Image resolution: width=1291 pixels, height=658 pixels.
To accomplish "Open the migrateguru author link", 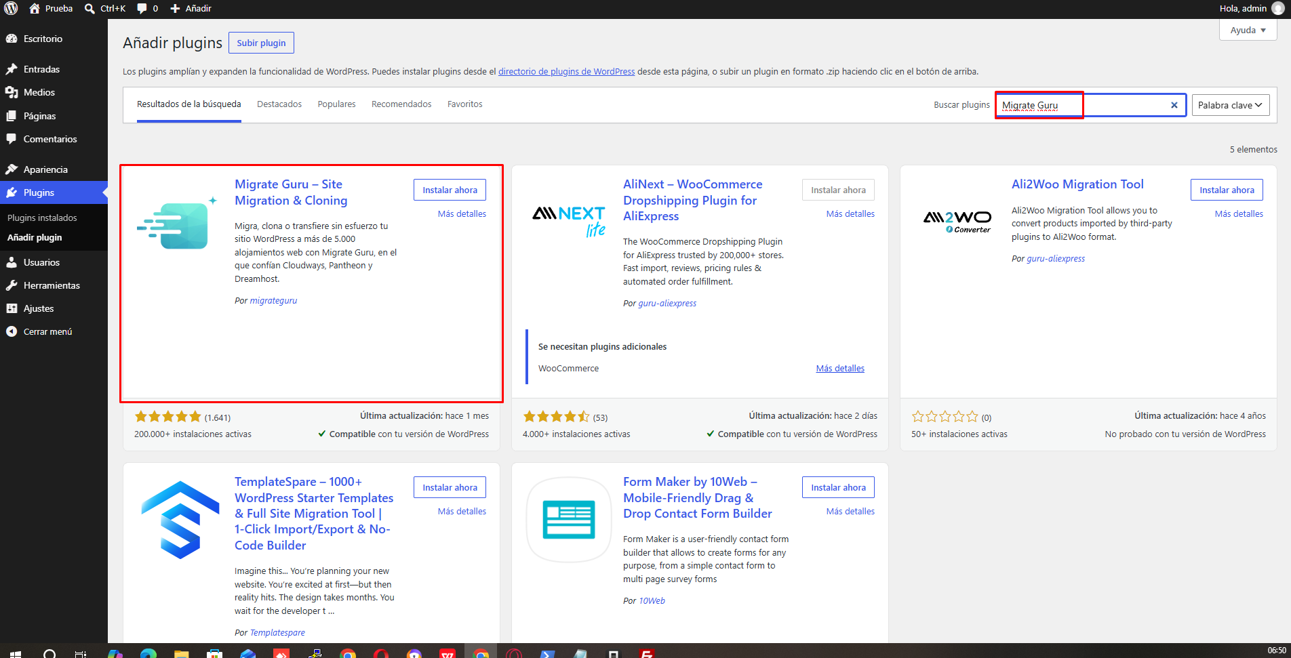I will [273, 300].
